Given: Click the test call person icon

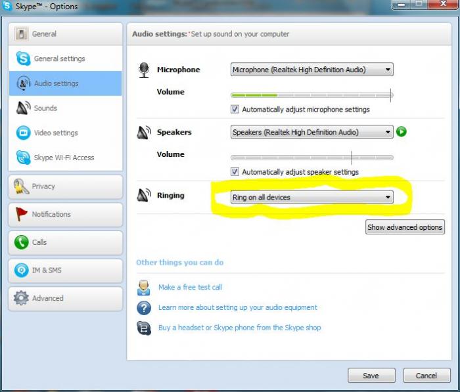Looking at the screenshot, I should point(143,288).
